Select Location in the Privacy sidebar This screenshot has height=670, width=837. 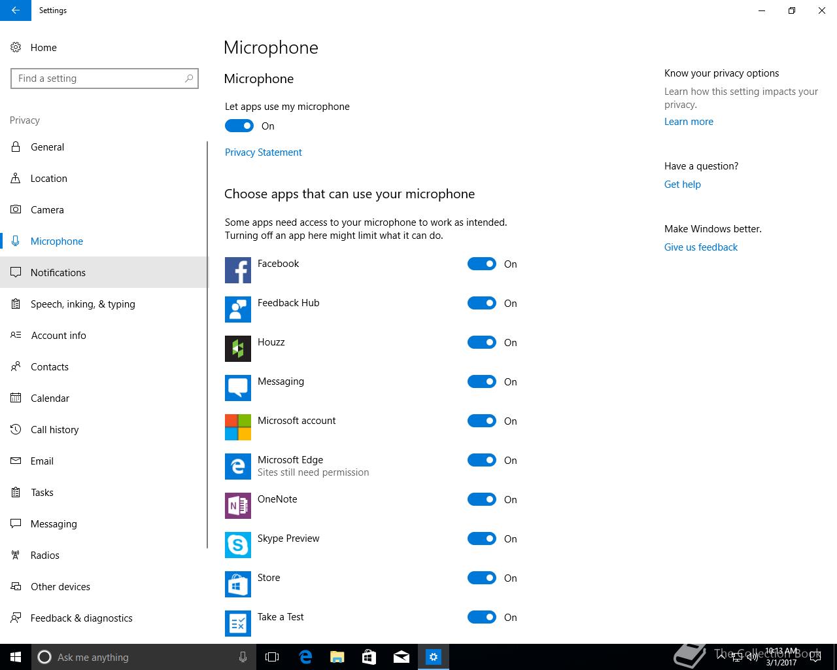(x=103, y=178)
